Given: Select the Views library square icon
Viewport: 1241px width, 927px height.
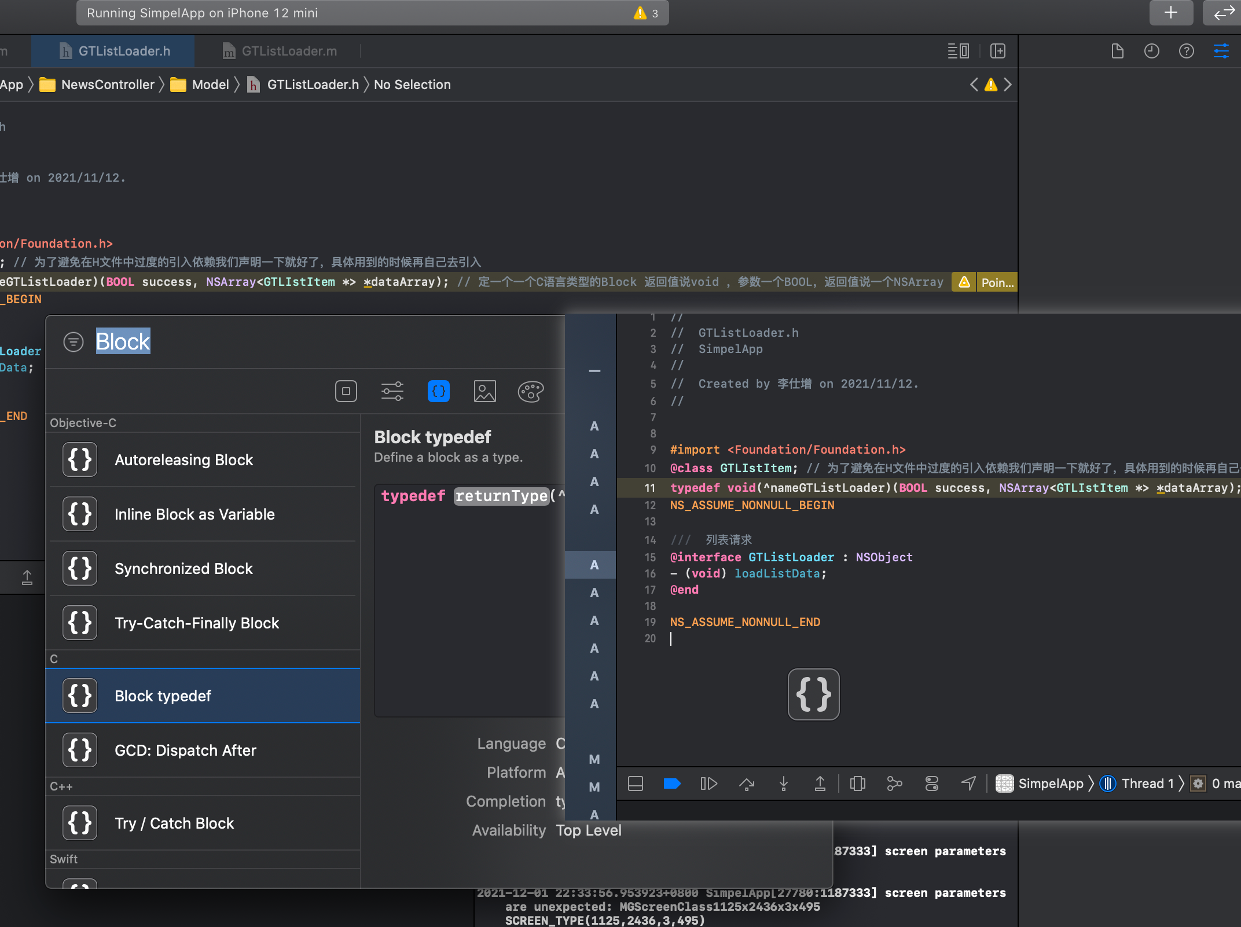Looking at the screenshot, I should coord(346,392).
